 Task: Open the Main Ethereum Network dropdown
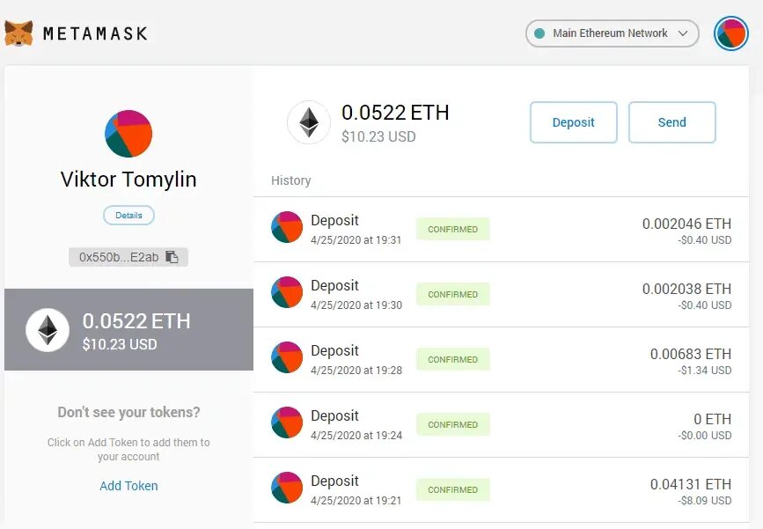tap(613, 33)
